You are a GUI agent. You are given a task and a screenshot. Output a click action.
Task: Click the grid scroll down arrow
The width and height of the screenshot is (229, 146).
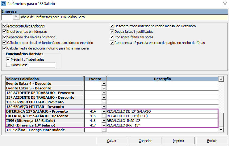[221, 130]
